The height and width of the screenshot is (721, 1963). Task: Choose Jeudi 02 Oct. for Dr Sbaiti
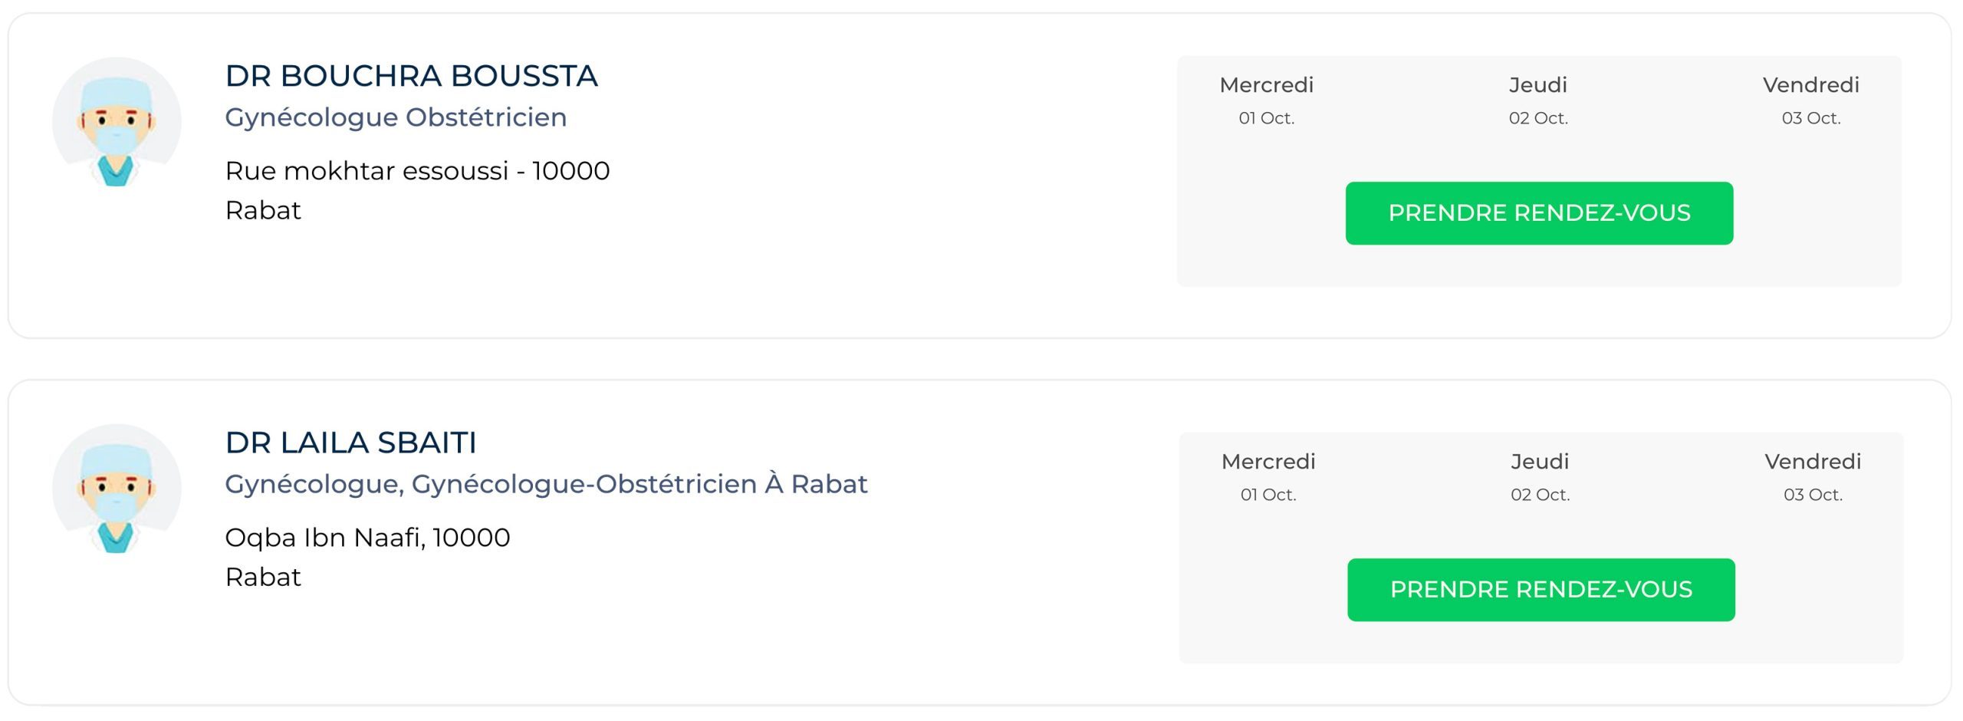pyautogui.click(x=1540, y=476)
